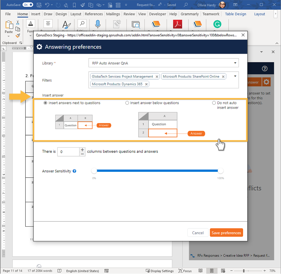
Task: Click the columns between questions number field
Action: pyautogui.click(x=68, y=152)
